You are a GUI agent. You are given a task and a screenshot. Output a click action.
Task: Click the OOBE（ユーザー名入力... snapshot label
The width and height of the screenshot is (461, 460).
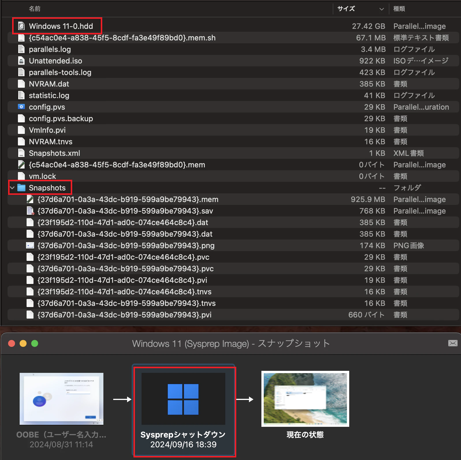point(61,435)
